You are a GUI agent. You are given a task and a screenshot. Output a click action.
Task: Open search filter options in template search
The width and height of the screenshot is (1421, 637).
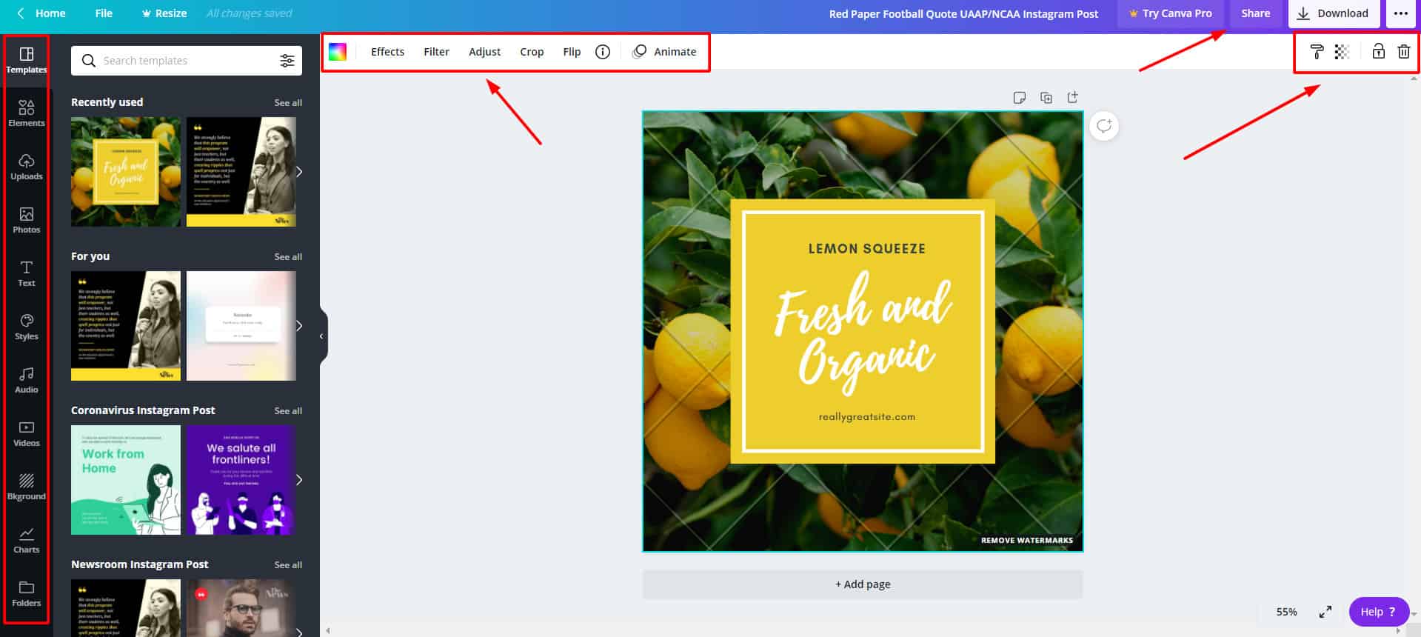tap(287, 61)
